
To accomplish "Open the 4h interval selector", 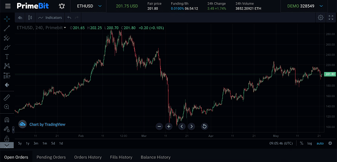I will coord(20,17).
